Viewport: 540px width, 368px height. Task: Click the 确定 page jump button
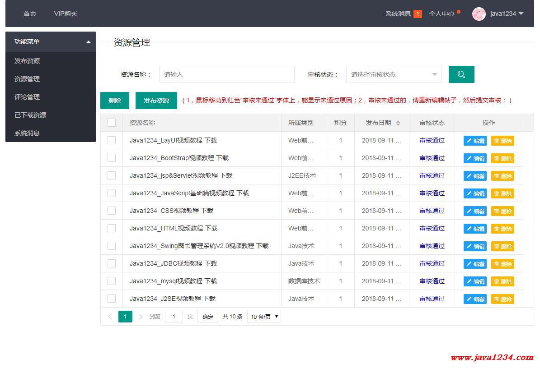pos(208,317)
